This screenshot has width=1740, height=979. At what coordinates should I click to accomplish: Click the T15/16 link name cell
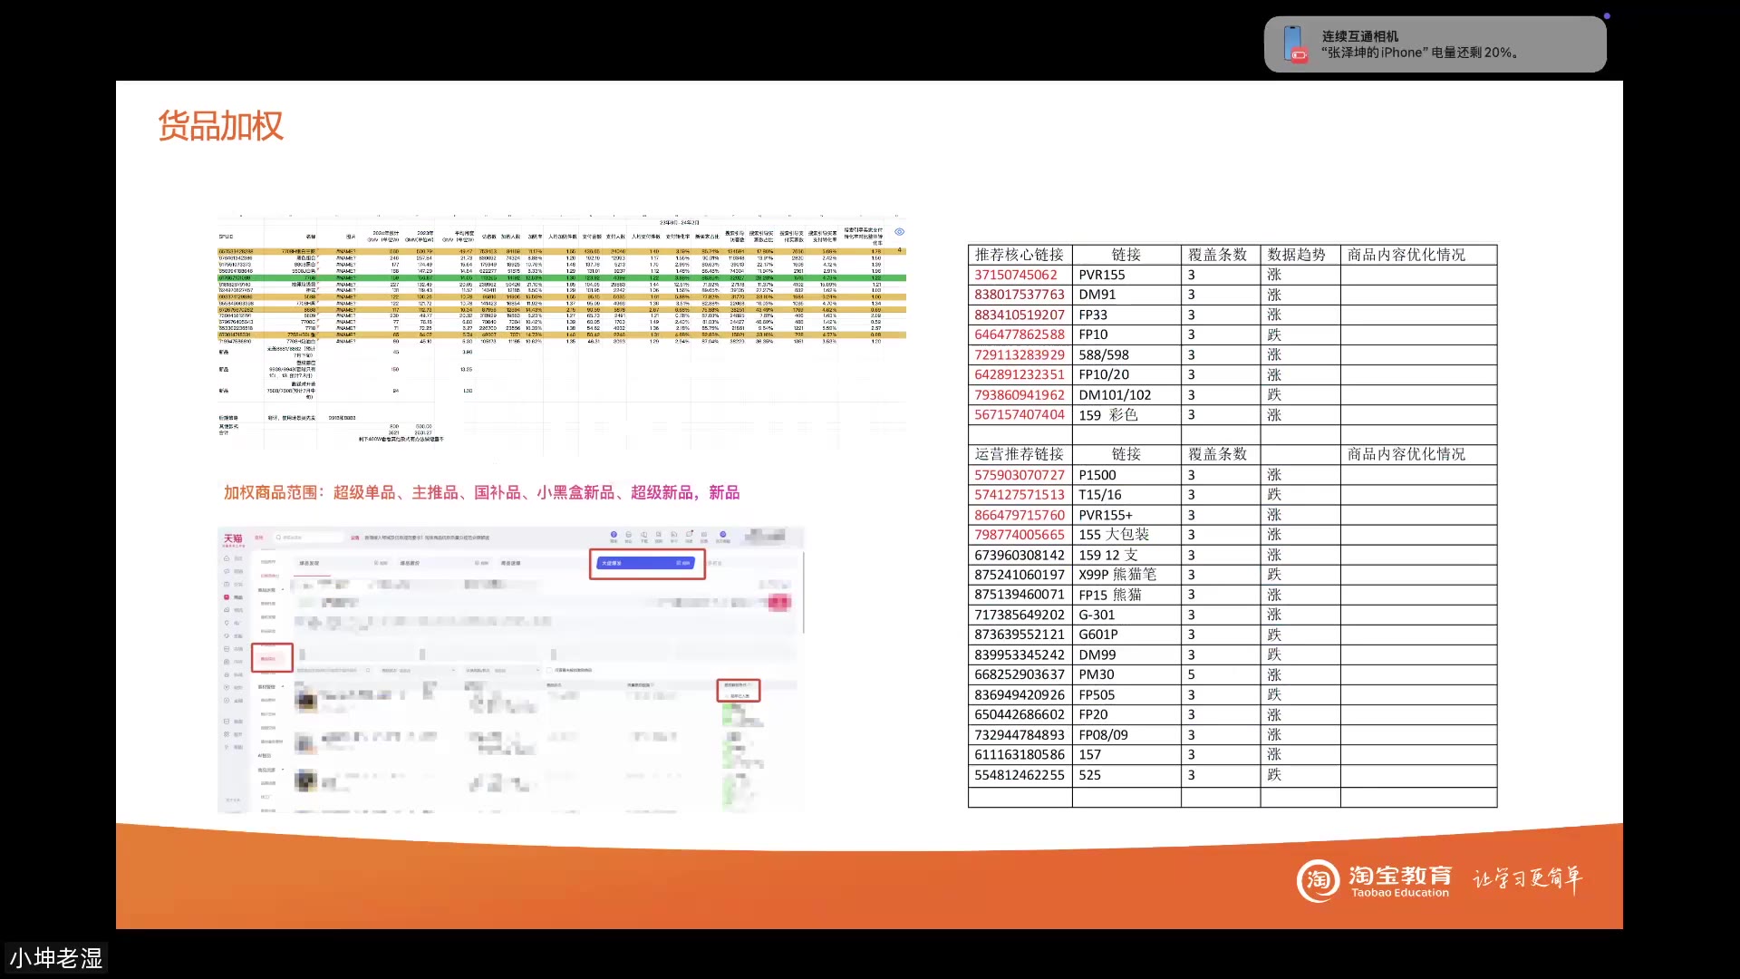coord(1126,495)
